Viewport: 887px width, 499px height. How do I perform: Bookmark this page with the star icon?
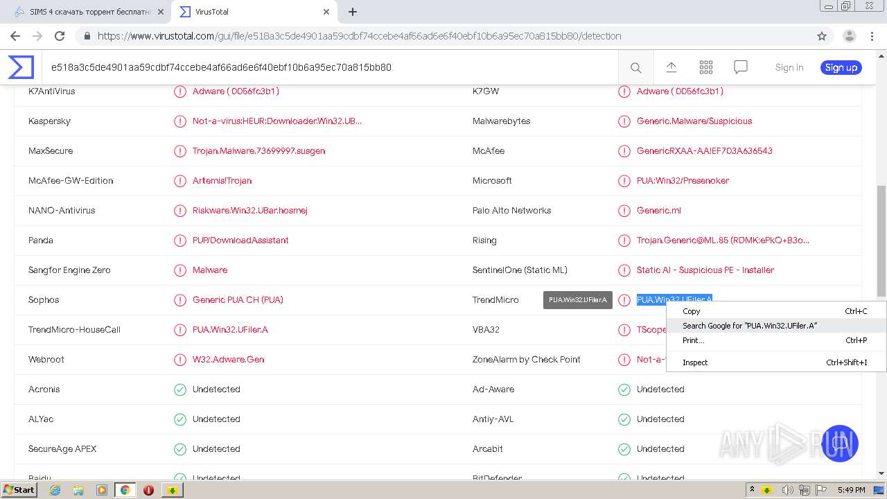(x=822, y=36)
